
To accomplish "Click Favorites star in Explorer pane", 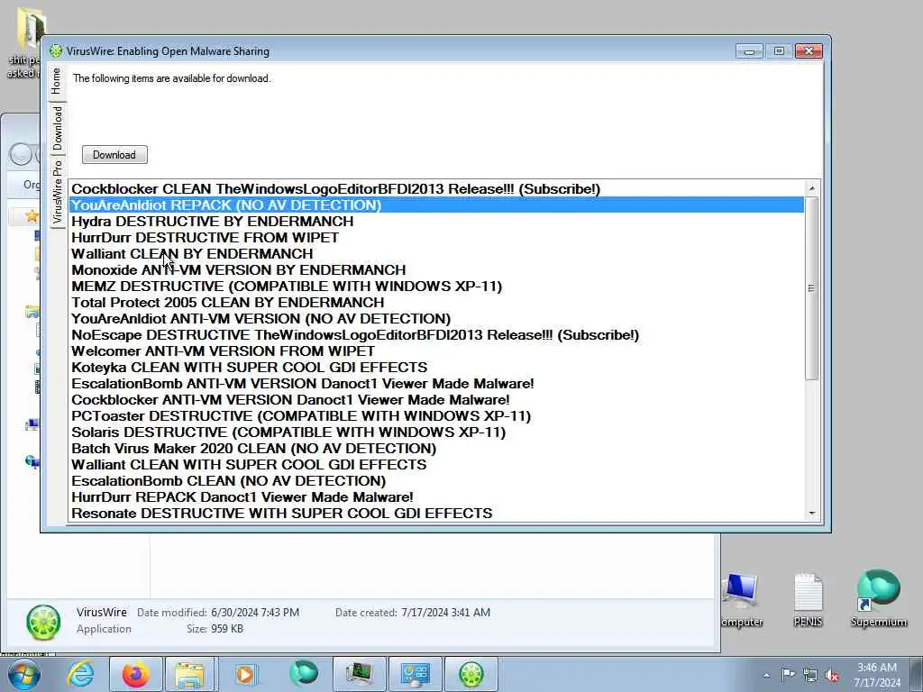I will (x=32, y=216).
